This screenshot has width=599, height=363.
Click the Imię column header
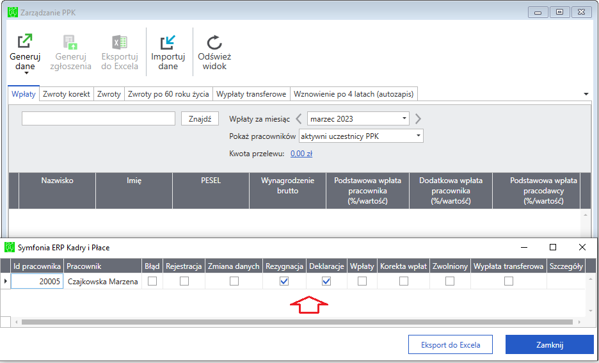click(x=134, y=190)
